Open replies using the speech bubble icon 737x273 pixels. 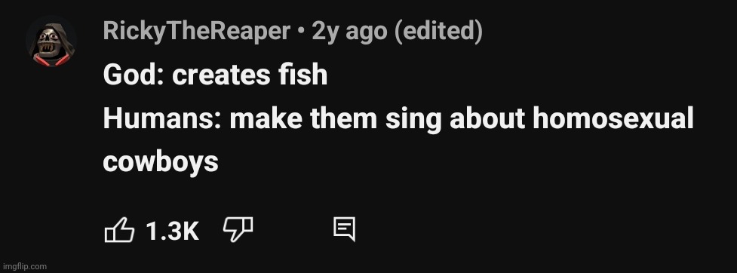(344, 229)
